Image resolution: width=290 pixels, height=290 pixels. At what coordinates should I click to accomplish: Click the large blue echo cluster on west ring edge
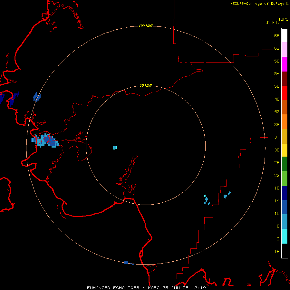coord(45,141)
